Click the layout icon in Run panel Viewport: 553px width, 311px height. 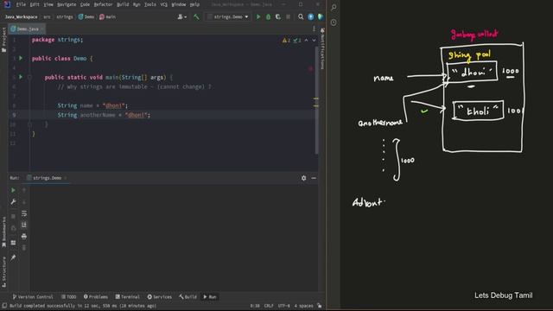(13, 243)
